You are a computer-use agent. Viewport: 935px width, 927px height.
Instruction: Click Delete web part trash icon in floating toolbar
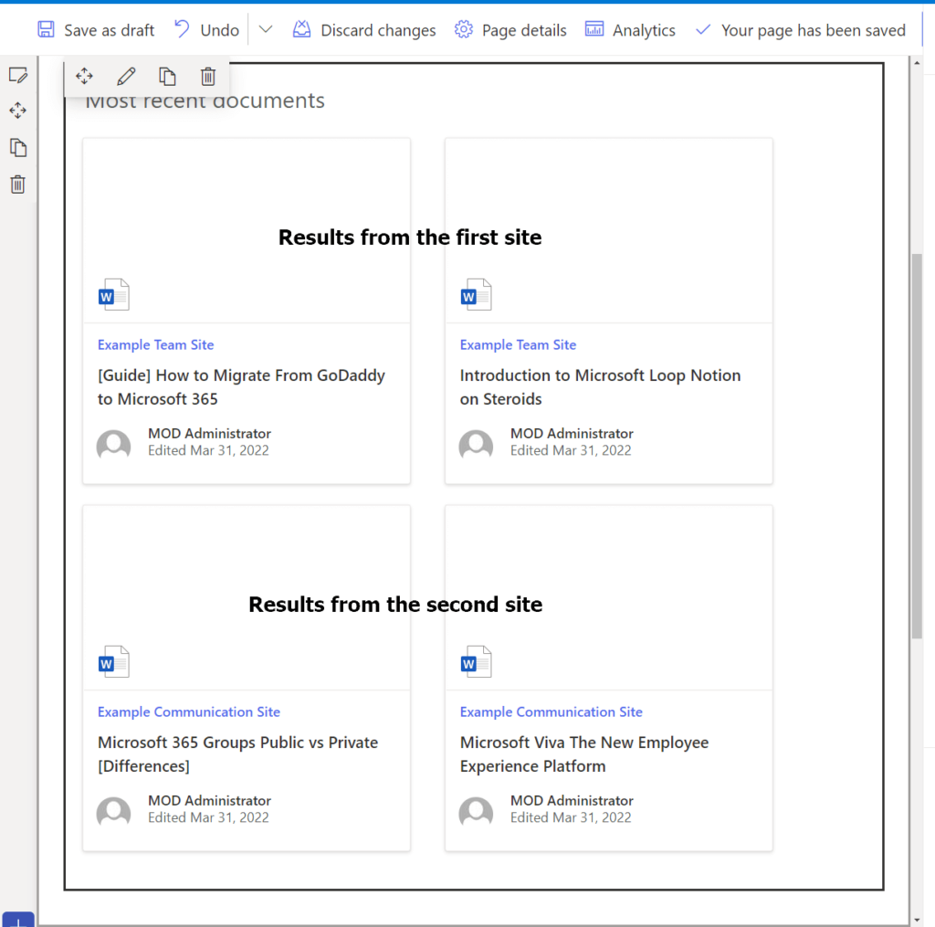coord(208,77)
